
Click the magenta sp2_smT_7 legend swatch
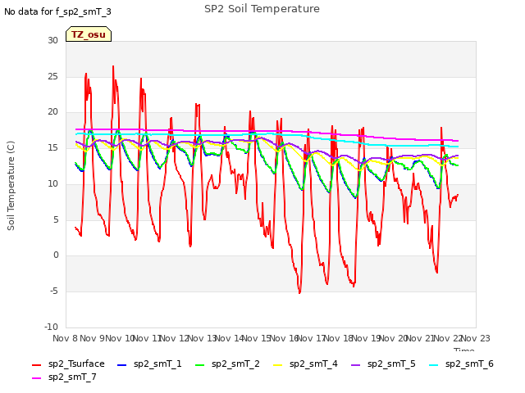[36, 378]
